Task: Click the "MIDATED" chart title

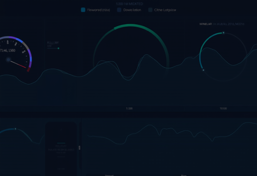Action: 136,4
